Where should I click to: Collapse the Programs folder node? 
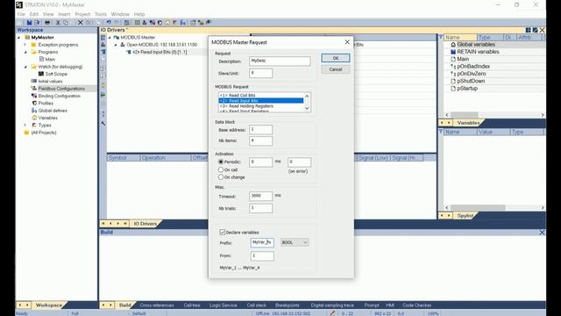coord(25,52)
